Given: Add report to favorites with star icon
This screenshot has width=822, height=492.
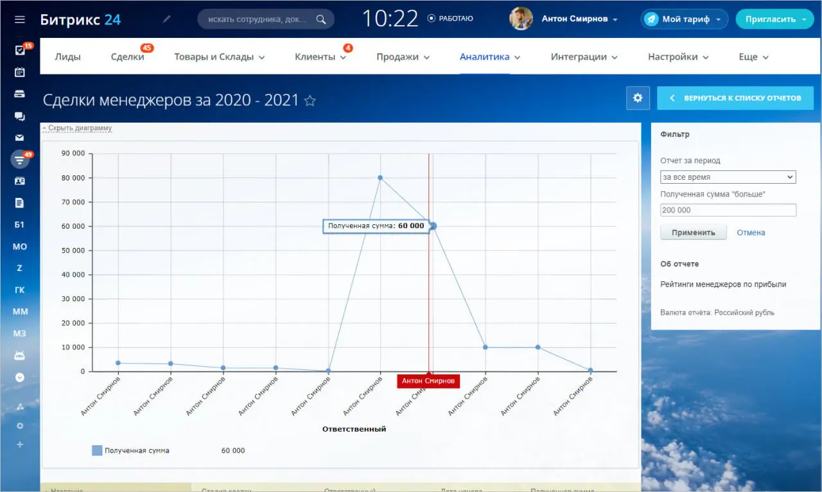Looking at the screenshot, I should pos(310,101).
